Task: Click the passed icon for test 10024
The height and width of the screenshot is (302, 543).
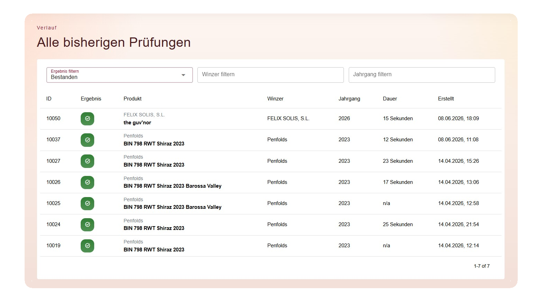Action: tap(87, 225)
